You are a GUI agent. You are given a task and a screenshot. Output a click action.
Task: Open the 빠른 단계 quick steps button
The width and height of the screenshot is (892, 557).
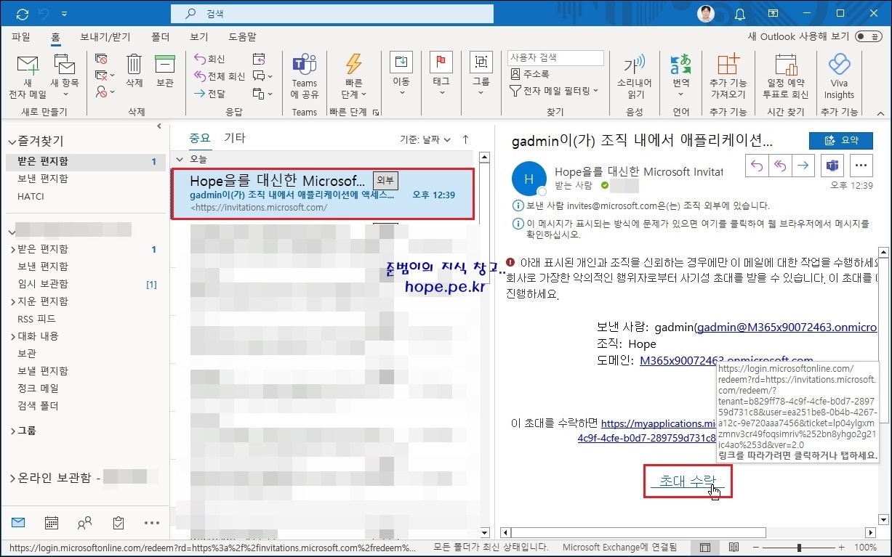[354, 77]
